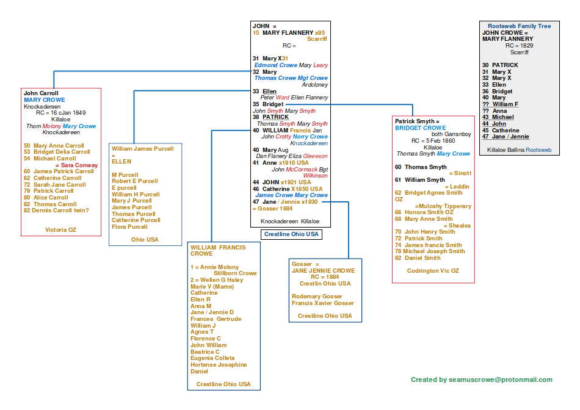This screenshot has width=580, height=410.
Task: Click the WILLIAM FRANCIS CROWE box heading
Action: coord(218,251)
